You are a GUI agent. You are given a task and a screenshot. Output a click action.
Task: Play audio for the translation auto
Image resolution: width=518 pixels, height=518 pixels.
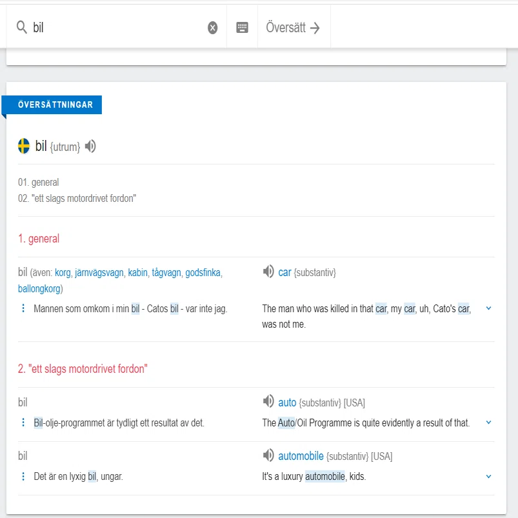(x=268, y=402)
